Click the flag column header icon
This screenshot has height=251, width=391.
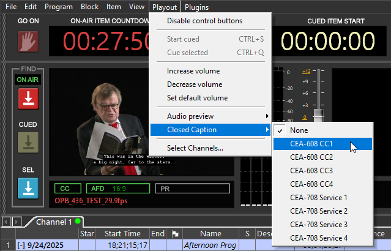pos(175,234)
